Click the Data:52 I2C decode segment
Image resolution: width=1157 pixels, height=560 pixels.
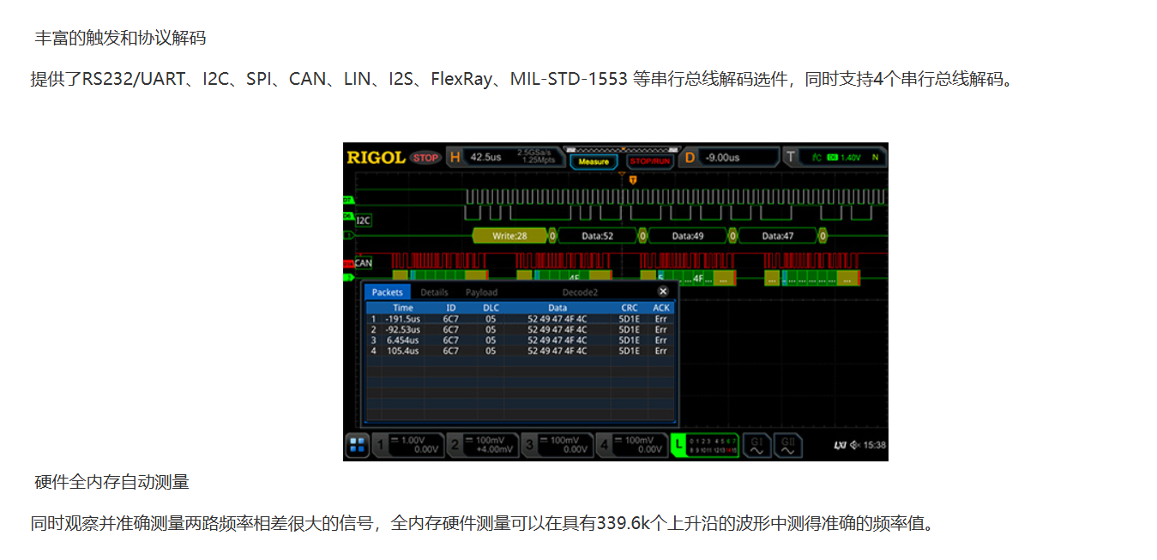pos(598,235)
